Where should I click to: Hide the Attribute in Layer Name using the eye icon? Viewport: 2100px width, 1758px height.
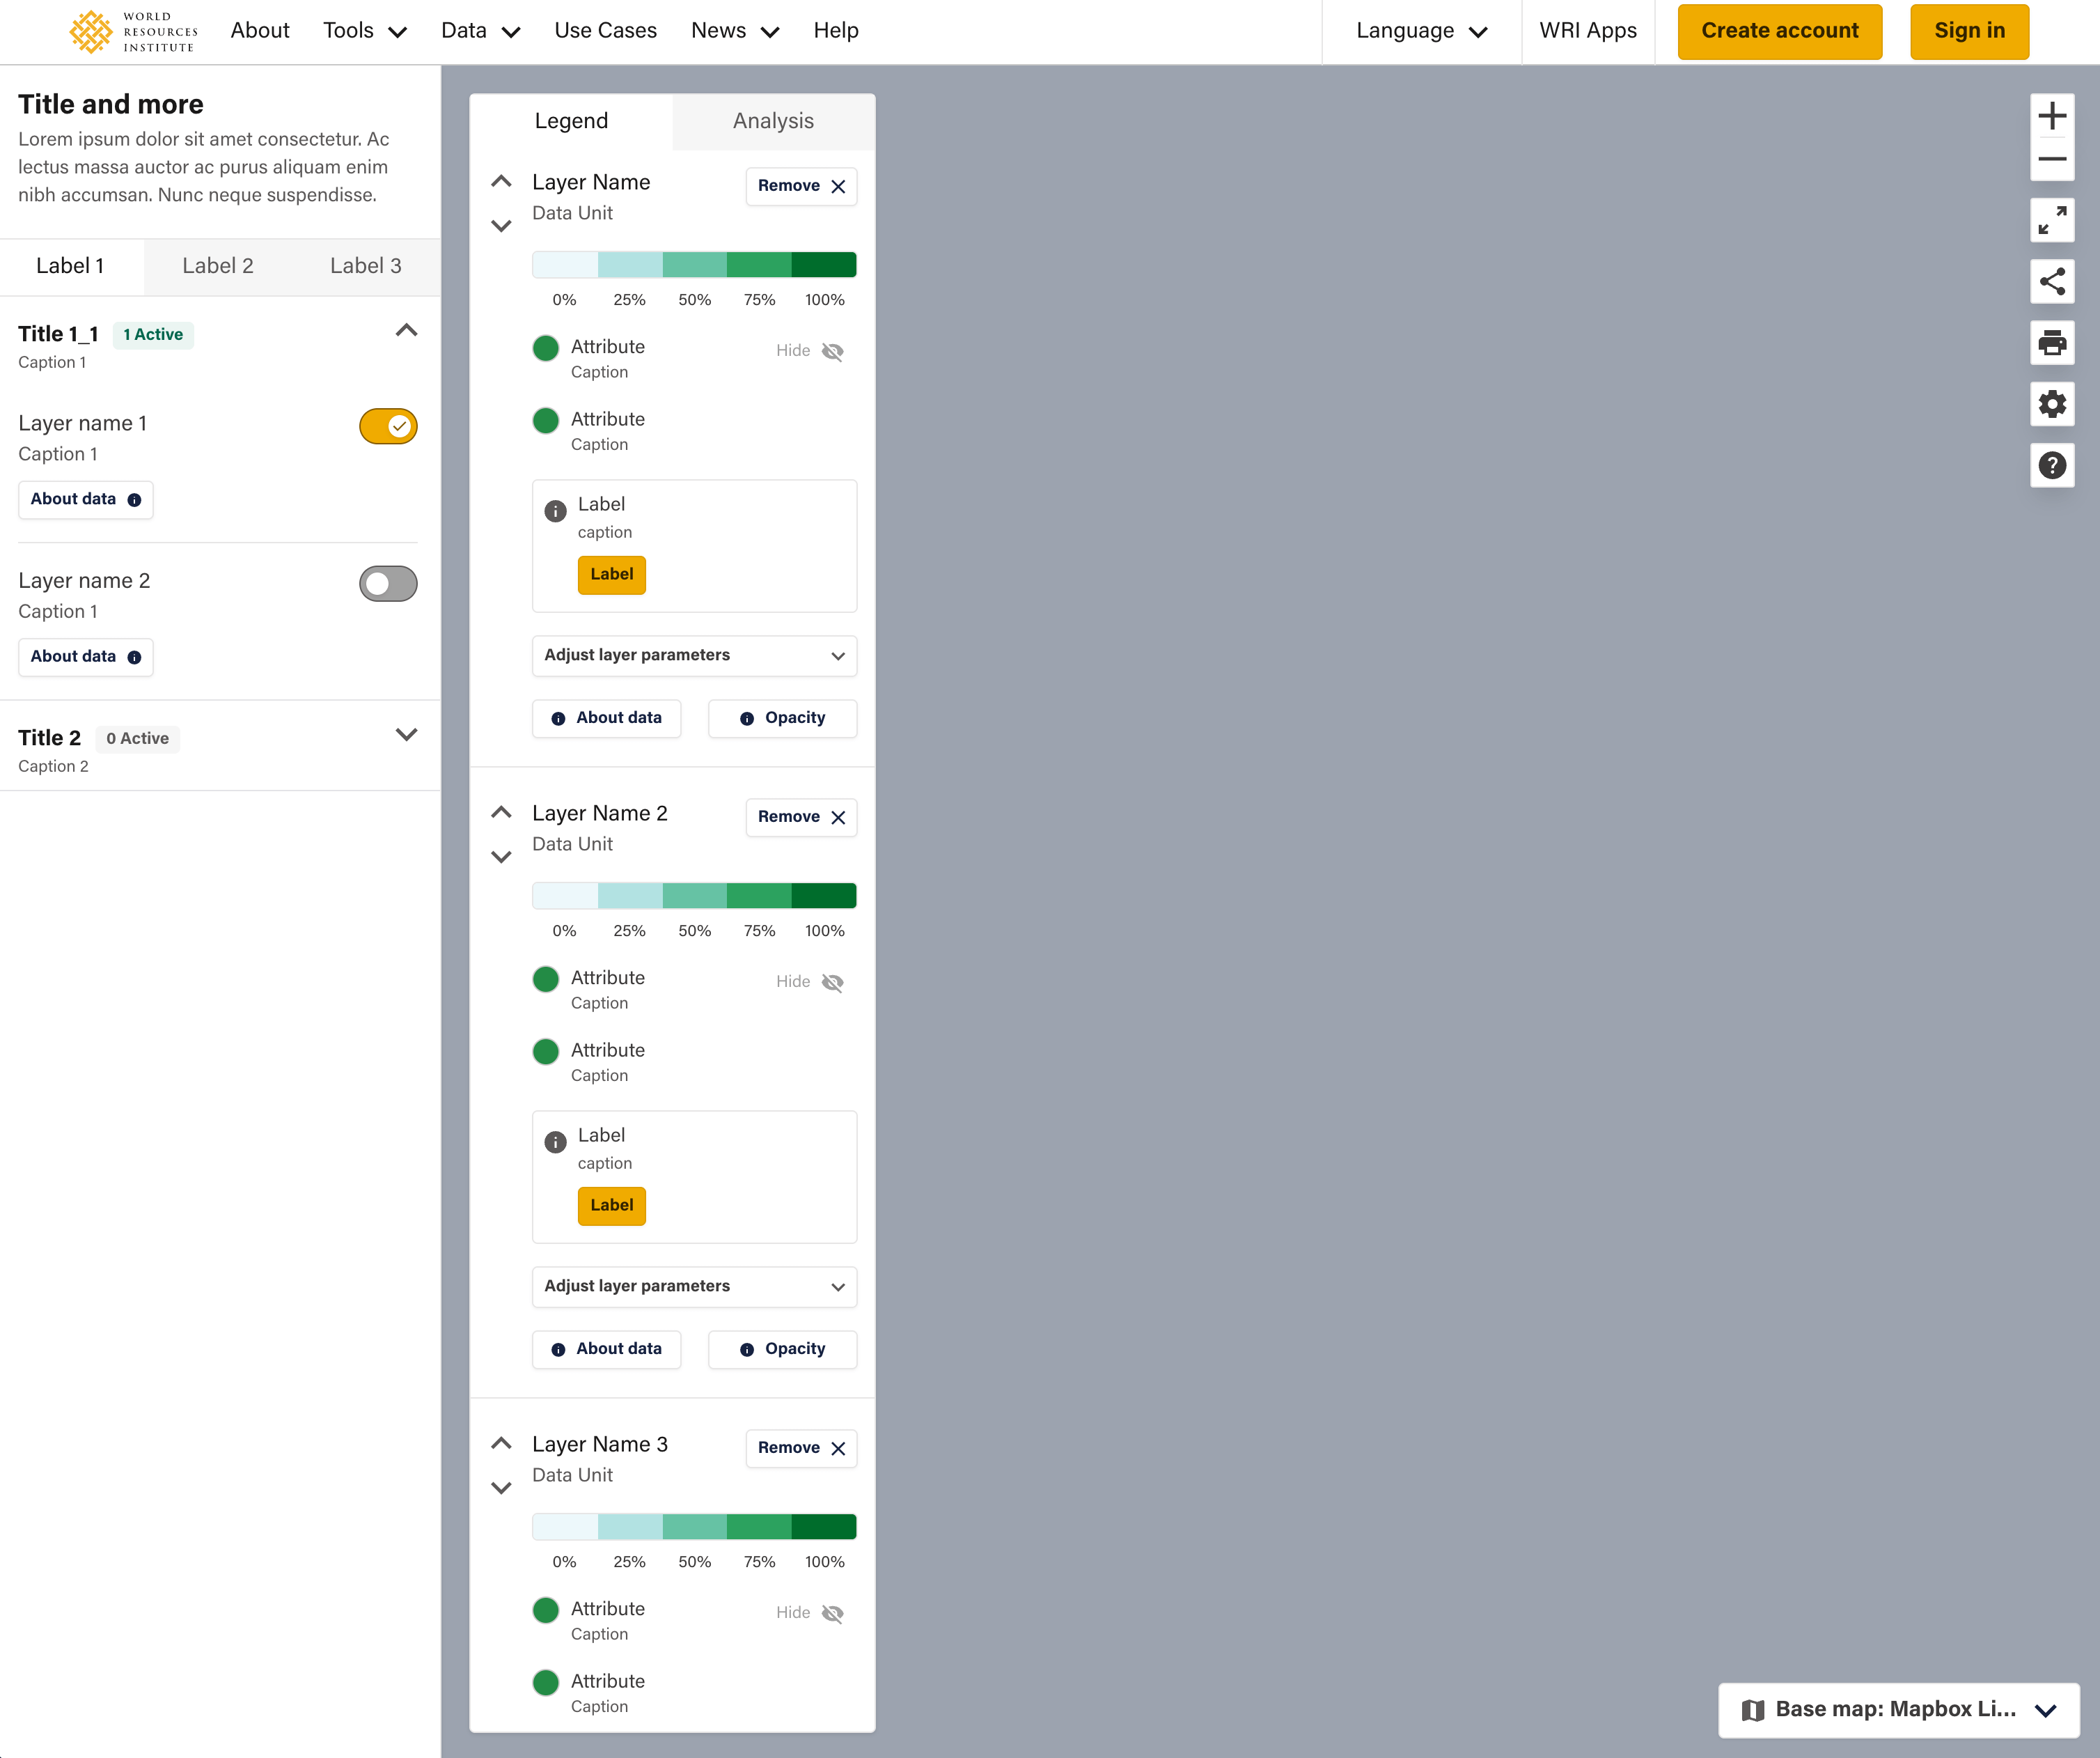832,351
